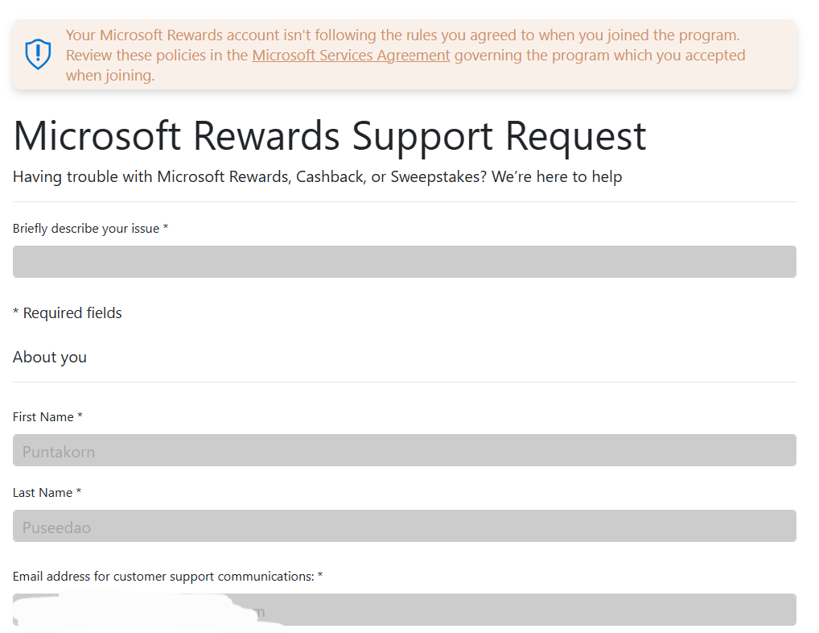
Task: Click the 'Required fields' asterisk note
Action: click(68, 312)
